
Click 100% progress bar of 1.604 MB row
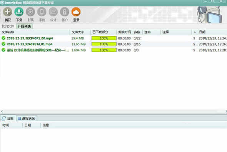[104, 50]
